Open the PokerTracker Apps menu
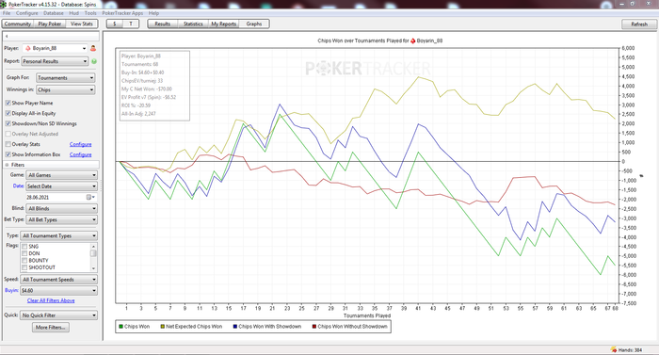This screenshot has height=355, width=659. [122, 13]
